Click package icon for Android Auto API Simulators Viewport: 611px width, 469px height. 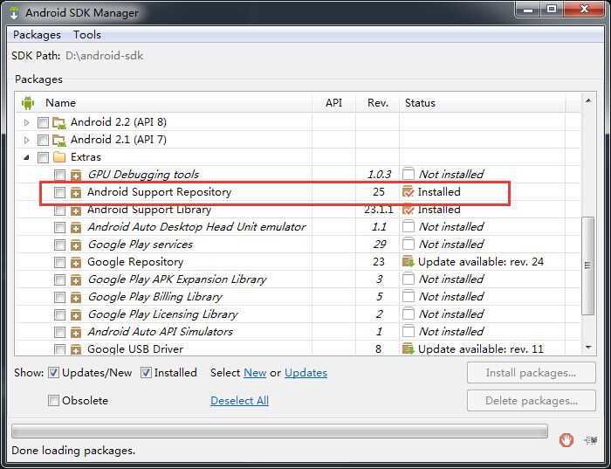[x=76, y=332]
